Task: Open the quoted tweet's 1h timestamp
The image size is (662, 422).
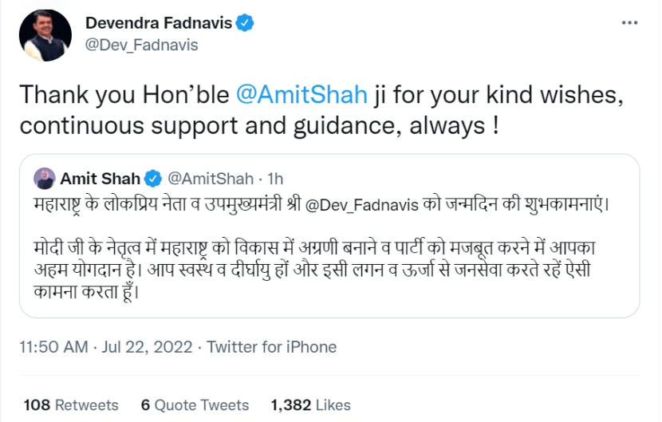Action: point(275,177)
